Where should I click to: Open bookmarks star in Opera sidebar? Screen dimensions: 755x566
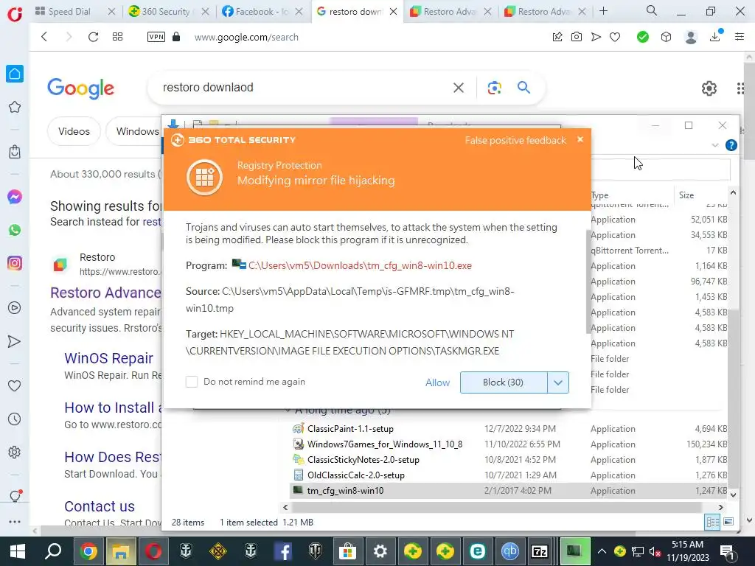click(15, 107)
